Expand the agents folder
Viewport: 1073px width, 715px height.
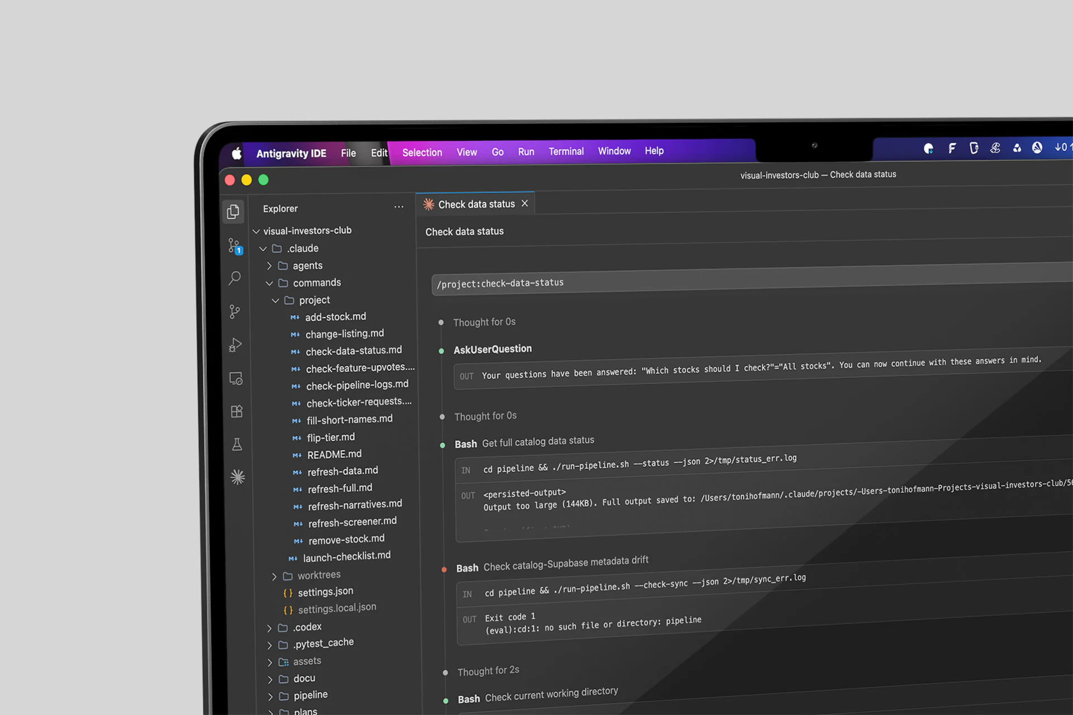tap(269, 266)
